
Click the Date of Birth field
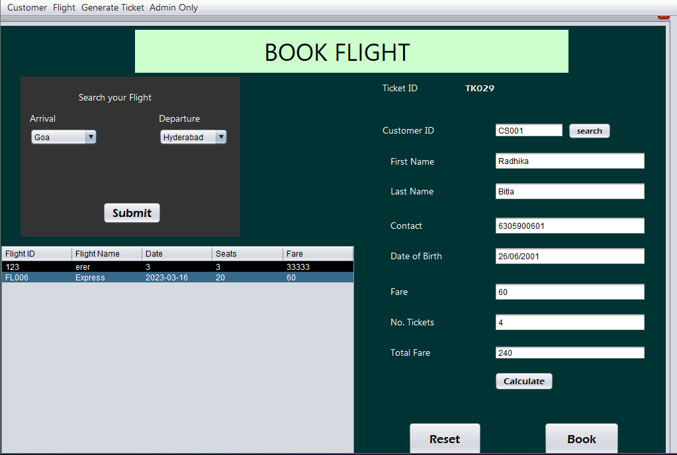point(569,256)
